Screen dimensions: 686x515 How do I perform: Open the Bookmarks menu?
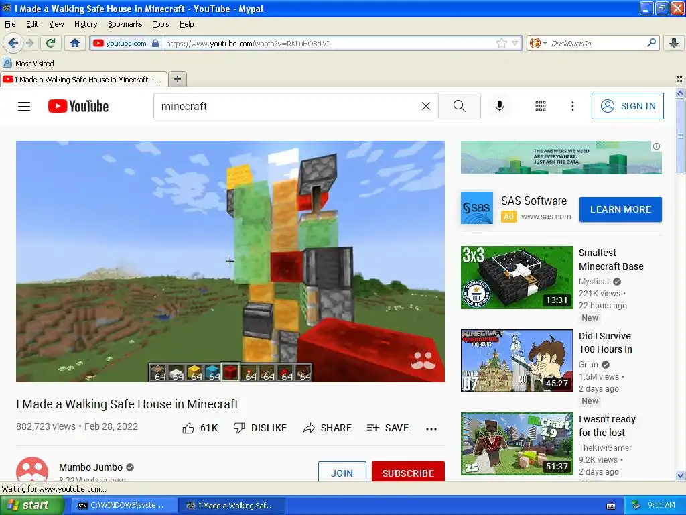click(125, 24)
